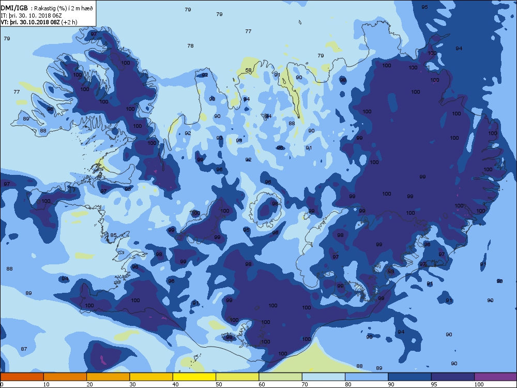Pick the amber 20–30 legend swatch
This screenshot has height=388, width=517.
click(x=108, y=377)
